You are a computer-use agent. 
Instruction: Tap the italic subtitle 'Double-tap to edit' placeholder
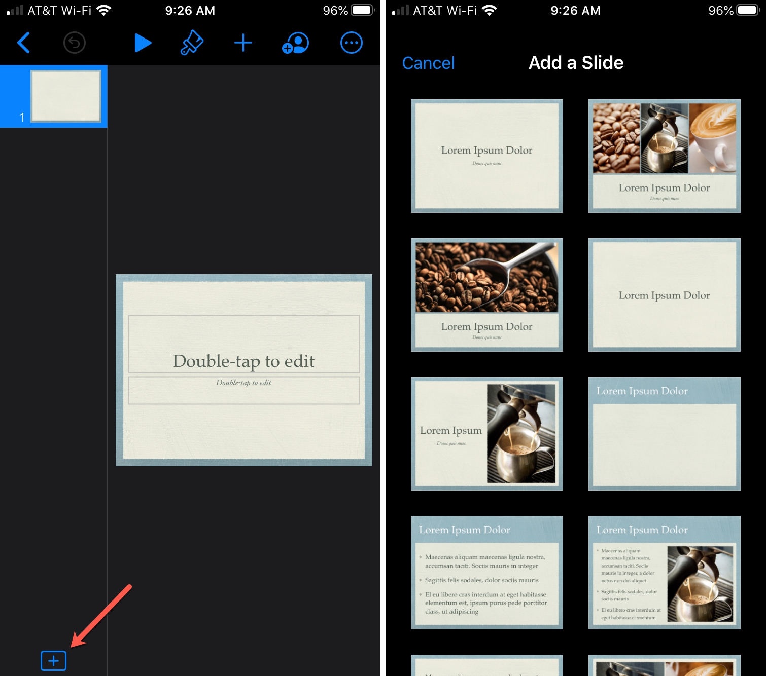244,390
